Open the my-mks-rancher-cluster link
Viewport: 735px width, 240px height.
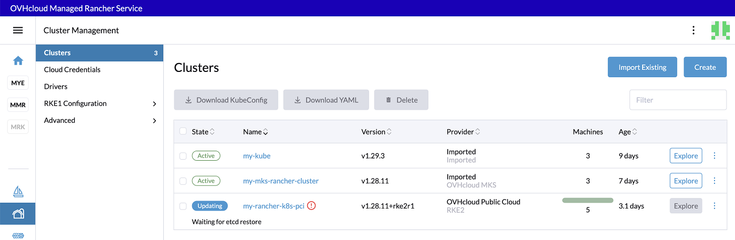280,181
